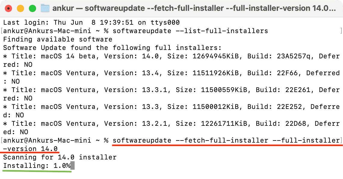This screenshot has height=179, width=343.
Task: Maximize the window using green button
Action: click(32, 8)
